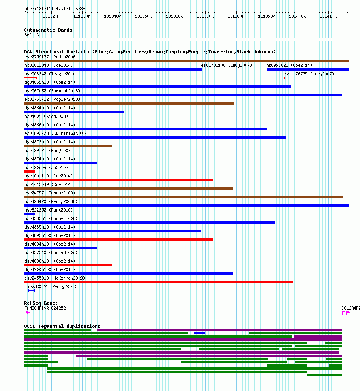Open nsv997826 (Coe2014) variant label

289,65
